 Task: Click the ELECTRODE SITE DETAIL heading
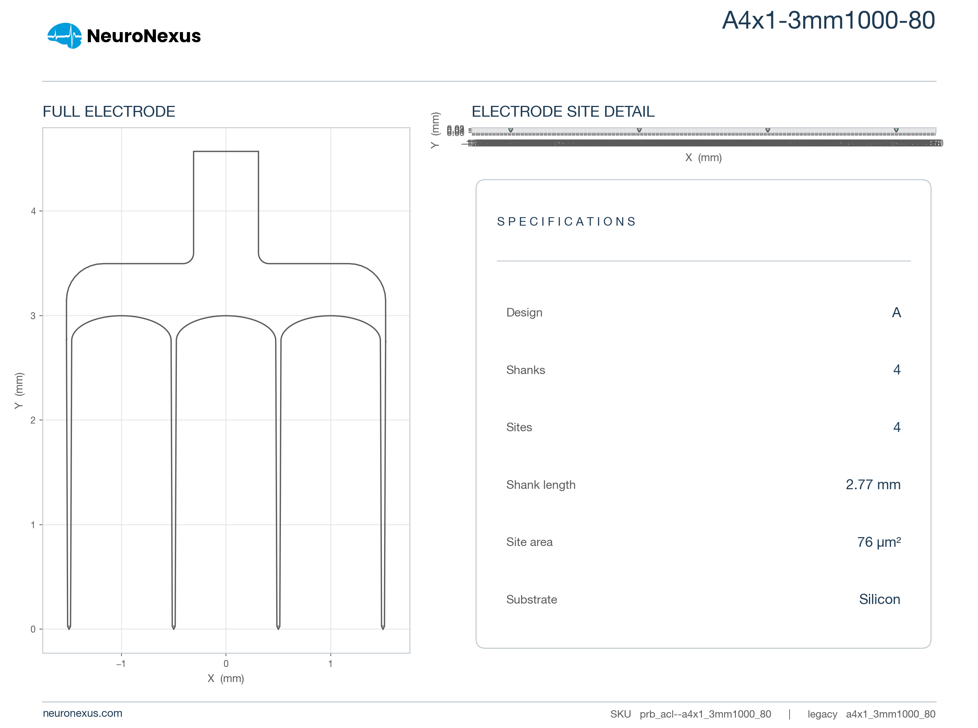[x=563, y=112]
